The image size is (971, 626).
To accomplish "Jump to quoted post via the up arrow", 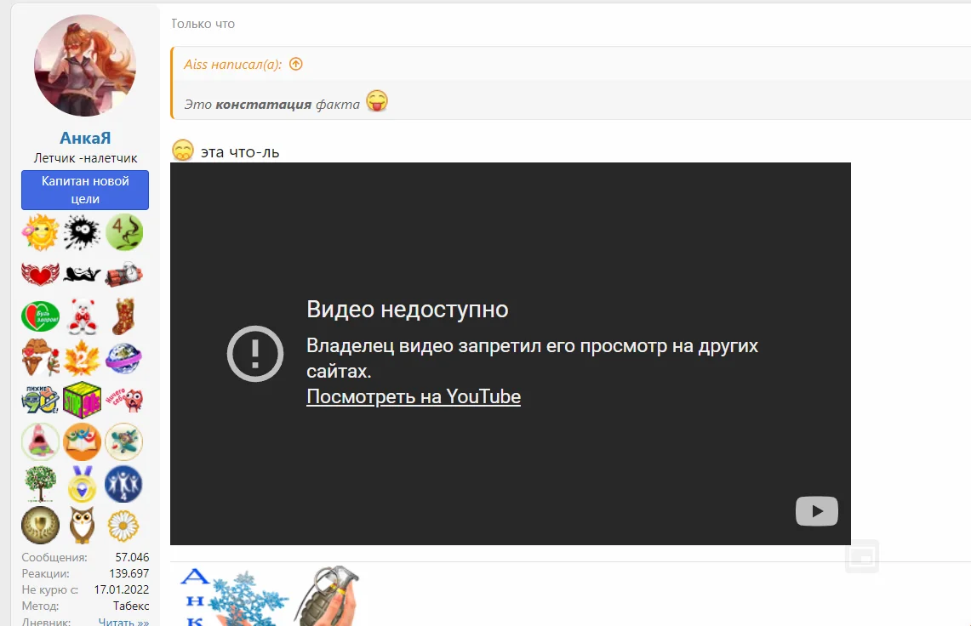I will click(x=295, y=64).
